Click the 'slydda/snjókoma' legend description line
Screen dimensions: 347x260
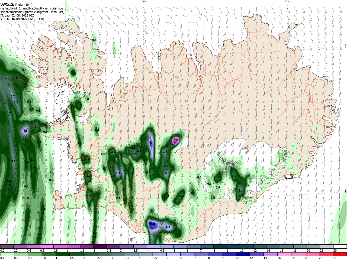[x=32, y=12]
